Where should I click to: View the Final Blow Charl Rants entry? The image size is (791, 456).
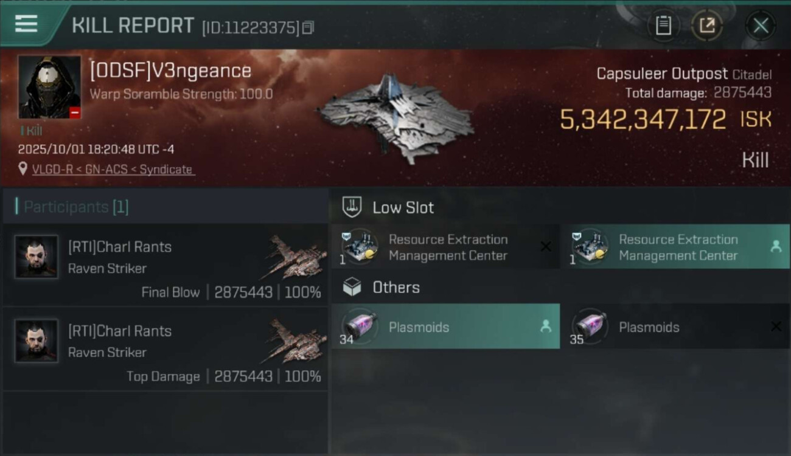click(165, 265)
